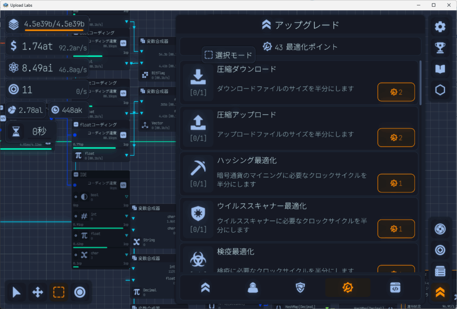
Task: Buy ハッシング最適化 upgrade for 1 point
Action: coord(396,183)
